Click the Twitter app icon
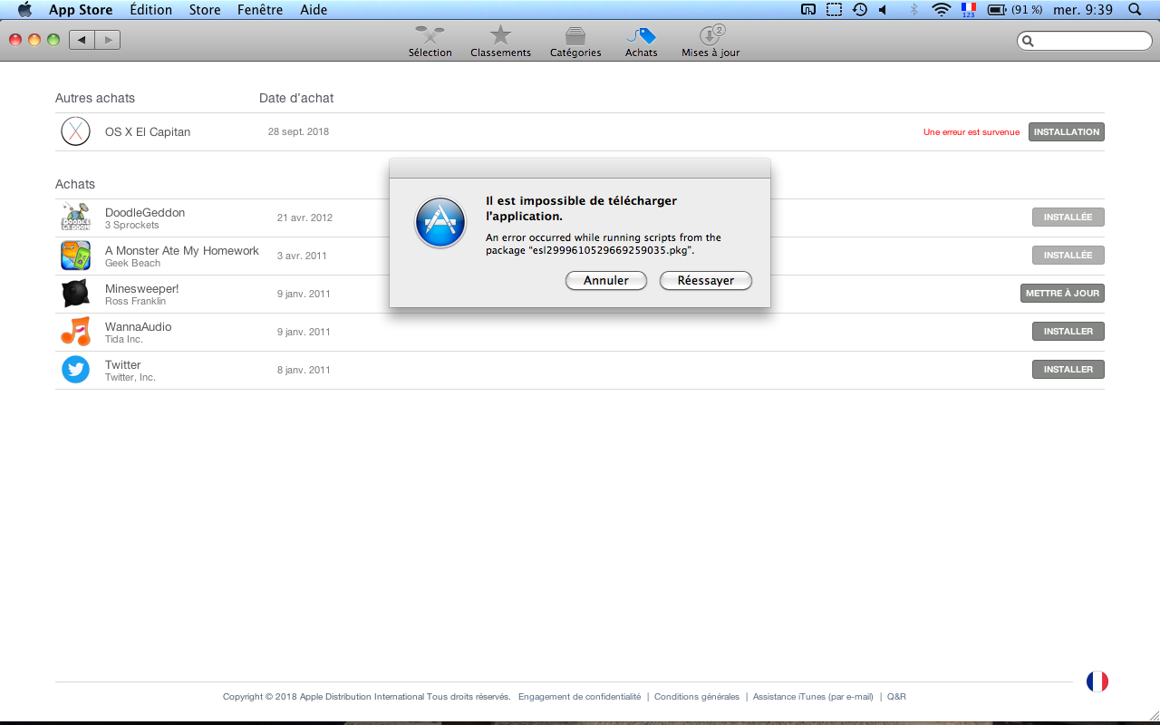 click(75, 370)
